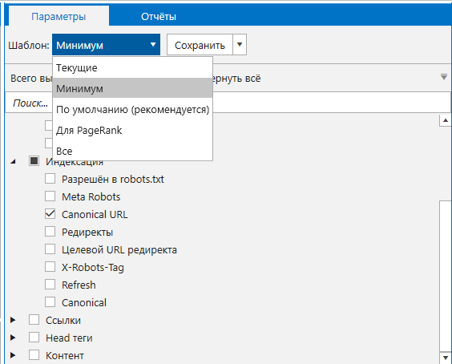Click the scrollbar up arrow
Image resolution: width=452 pixels, height=364 pixels.
446,120
